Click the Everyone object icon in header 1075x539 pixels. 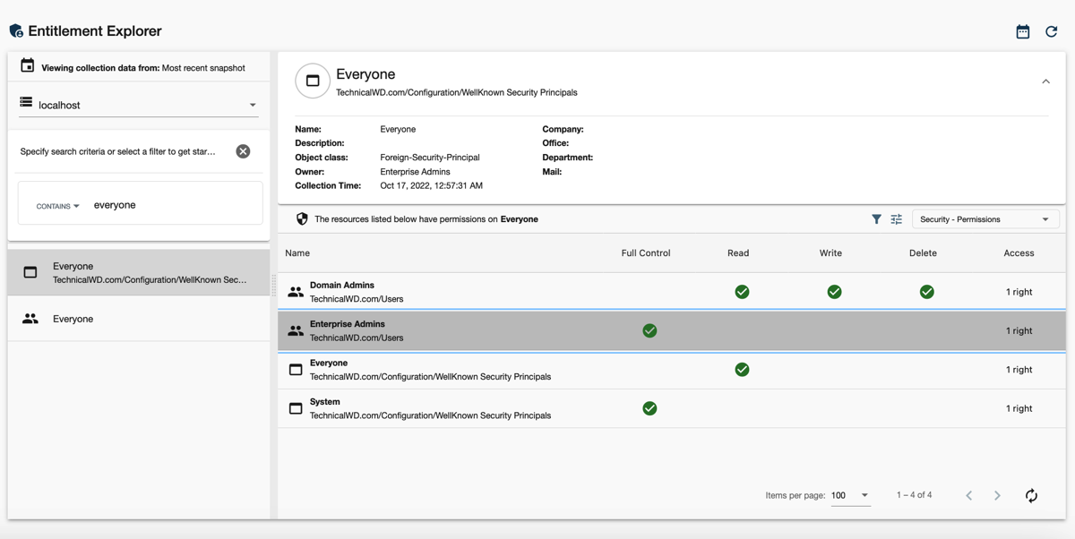point(313,81)
